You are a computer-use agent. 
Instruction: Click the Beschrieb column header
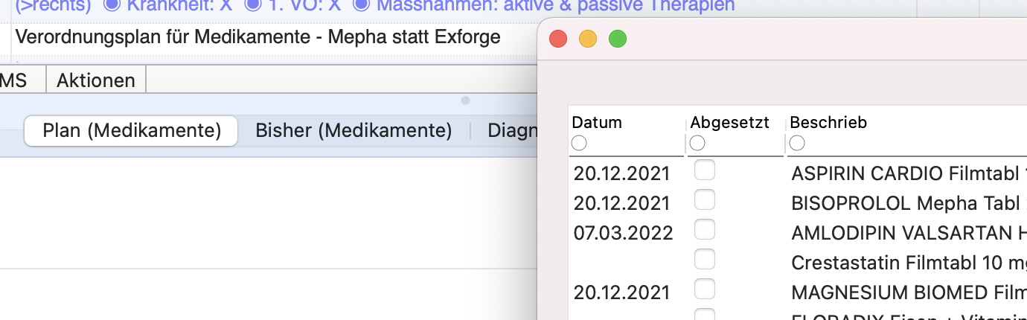tap(828, 123)
